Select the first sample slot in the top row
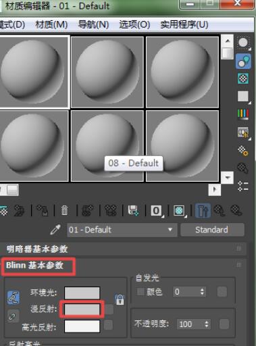 pos(34,72)
